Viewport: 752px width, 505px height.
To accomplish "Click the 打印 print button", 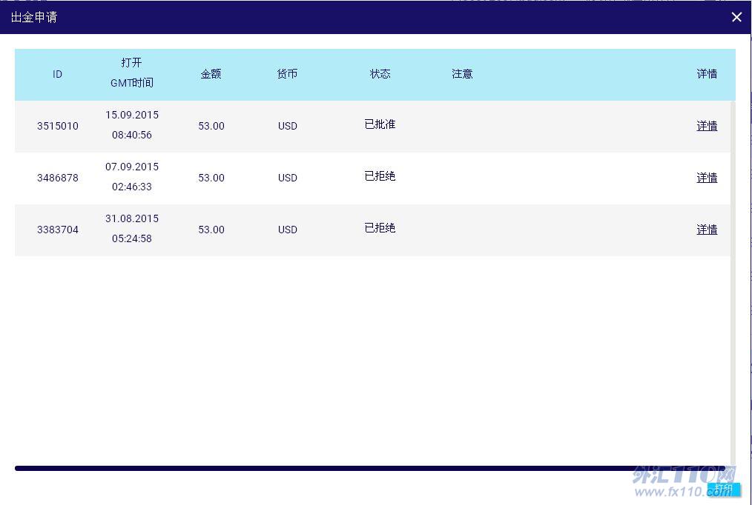I will pos(723,489).
